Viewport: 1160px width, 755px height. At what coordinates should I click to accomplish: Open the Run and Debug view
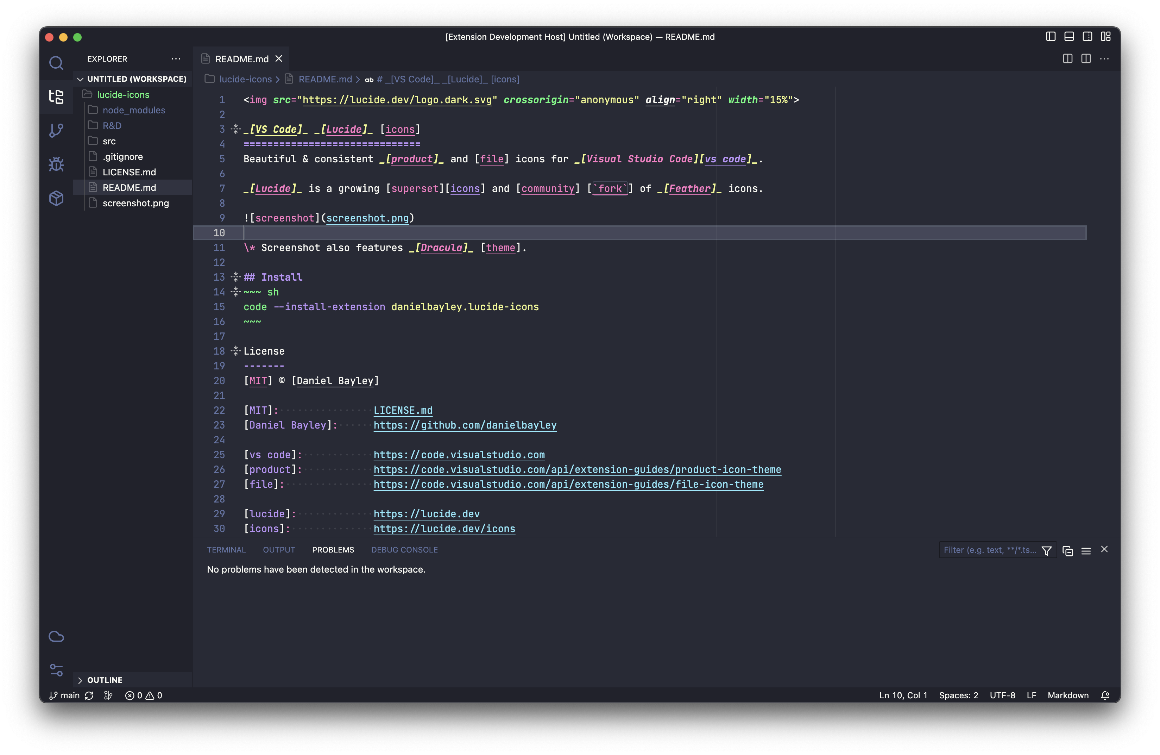(56, 164)
